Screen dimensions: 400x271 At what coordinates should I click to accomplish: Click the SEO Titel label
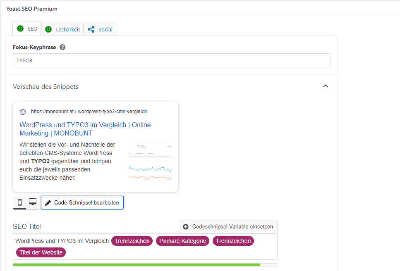coord(27,226)
